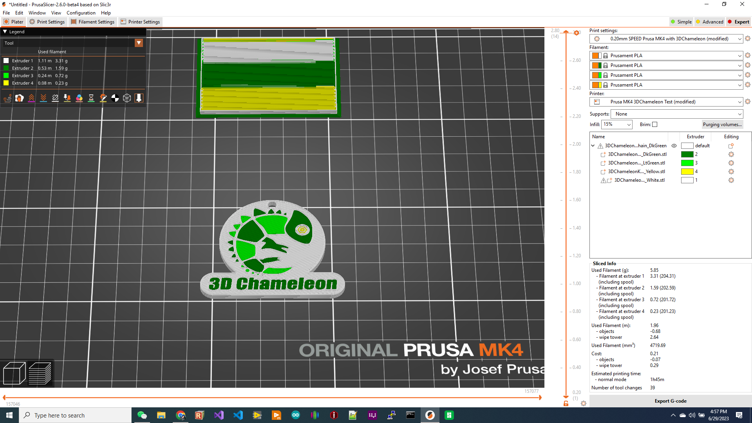Select Expert mode
Viewport: 752px width, 423px height.
738,22
